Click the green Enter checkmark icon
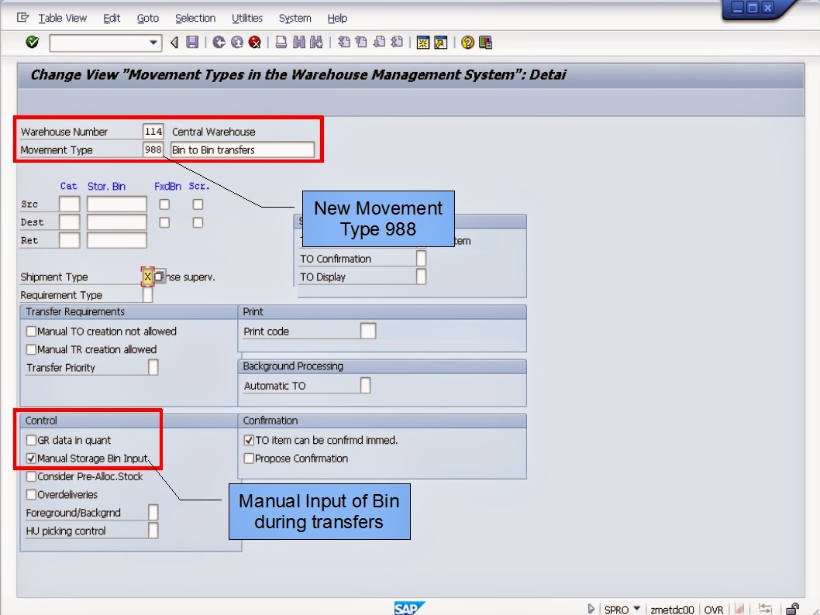Screen dimensions: 820x615 point(32,42)
